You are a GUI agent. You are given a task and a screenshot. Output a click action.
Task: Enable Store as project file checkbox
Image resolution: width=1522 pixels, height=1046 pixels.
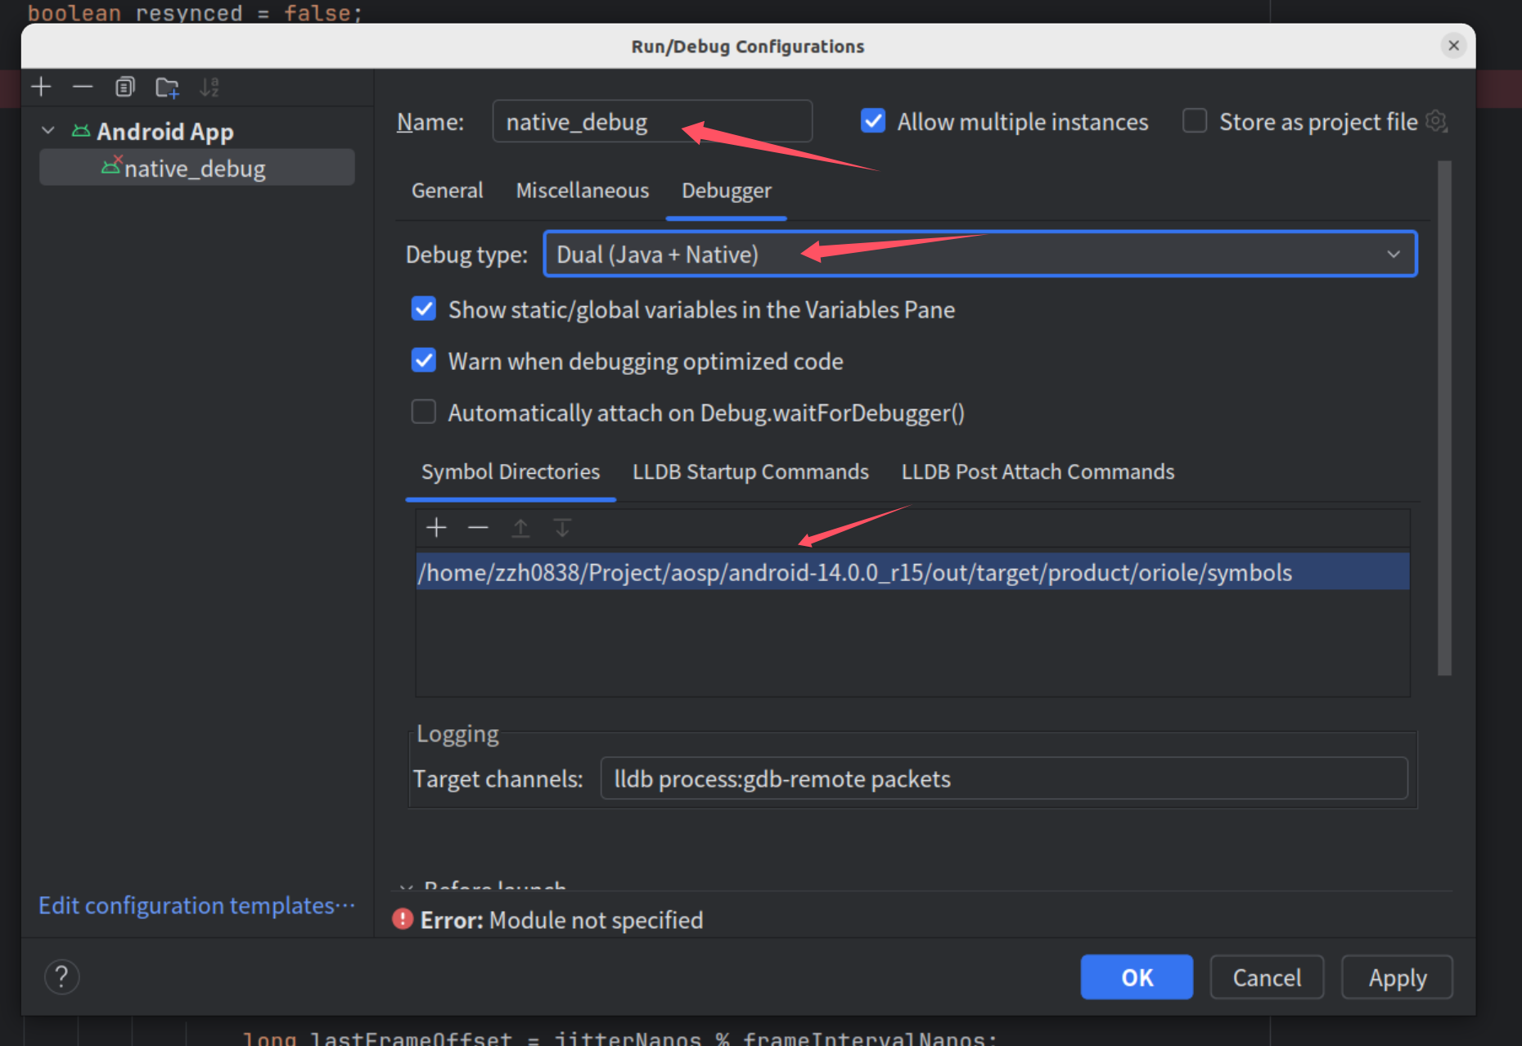point(1195,121)
